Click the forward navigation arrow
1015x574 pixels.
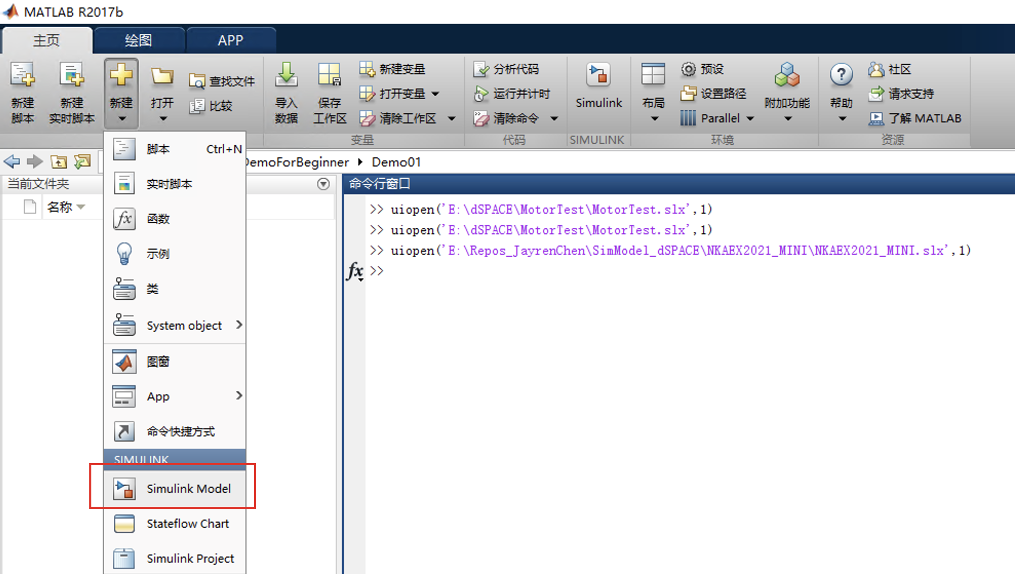(x=34, y=162)
